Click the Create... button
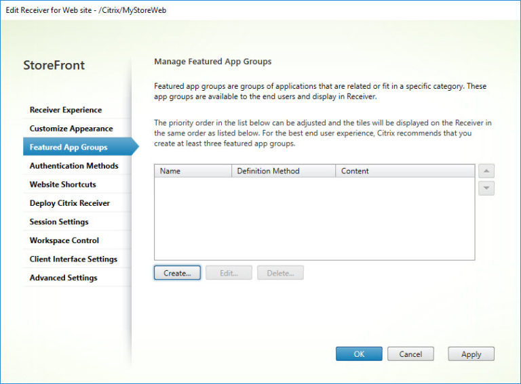This screenshot has height=384, width=521. click(177, 273)
